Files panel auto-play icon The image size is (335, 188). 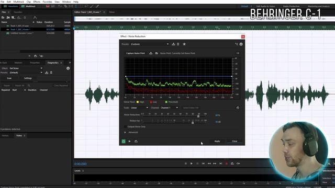(x=41, y=56)
